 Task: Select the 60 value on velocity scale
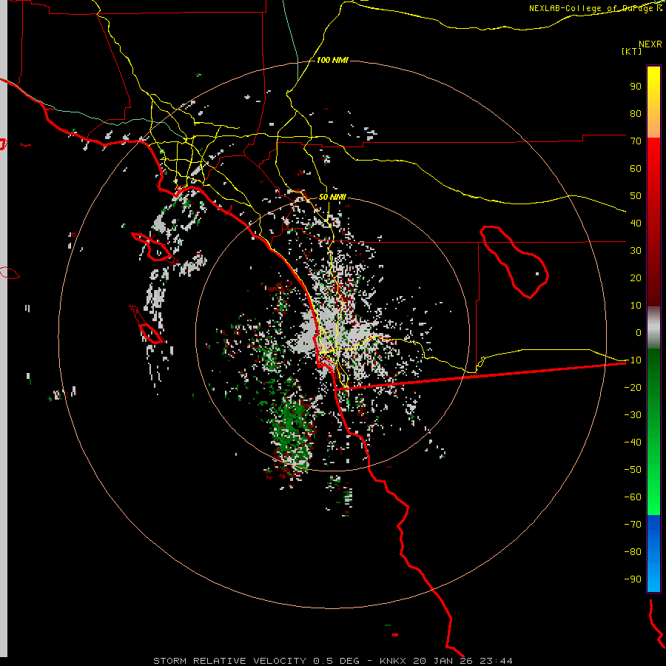pos(636,169)
